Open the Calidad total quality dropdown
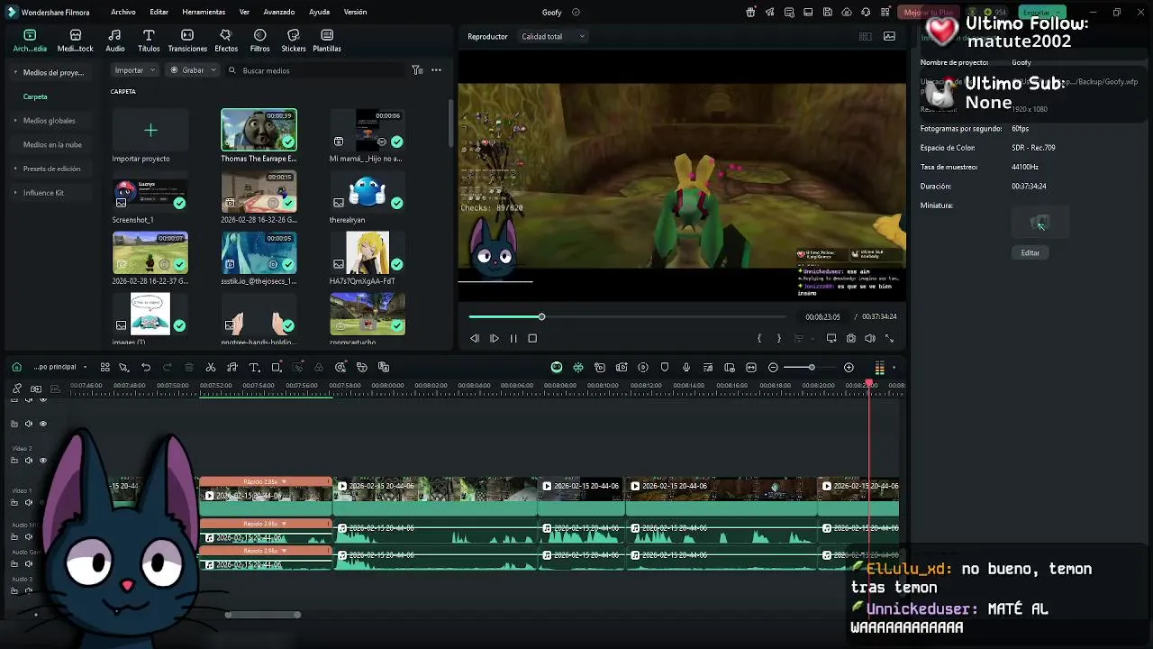 (553, 37)
